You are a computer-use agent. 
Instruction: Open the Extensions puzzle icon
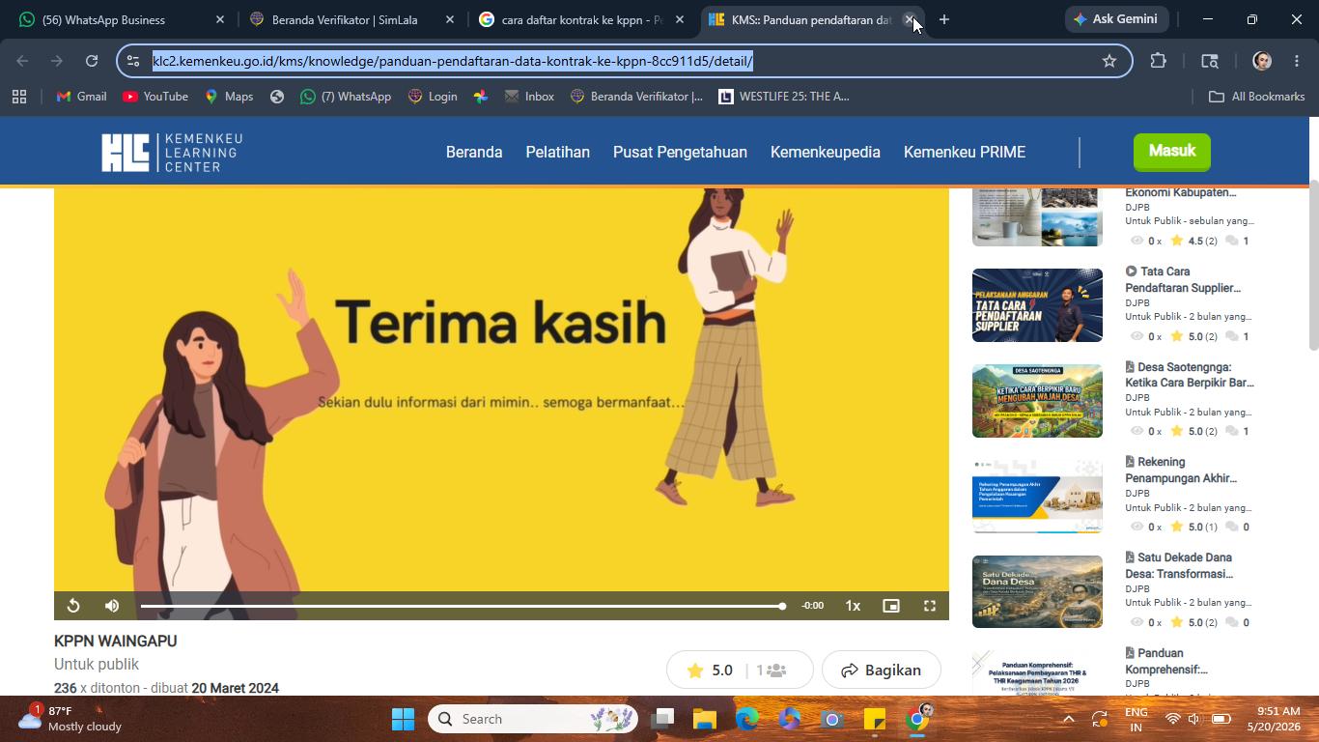(1159, 61)
